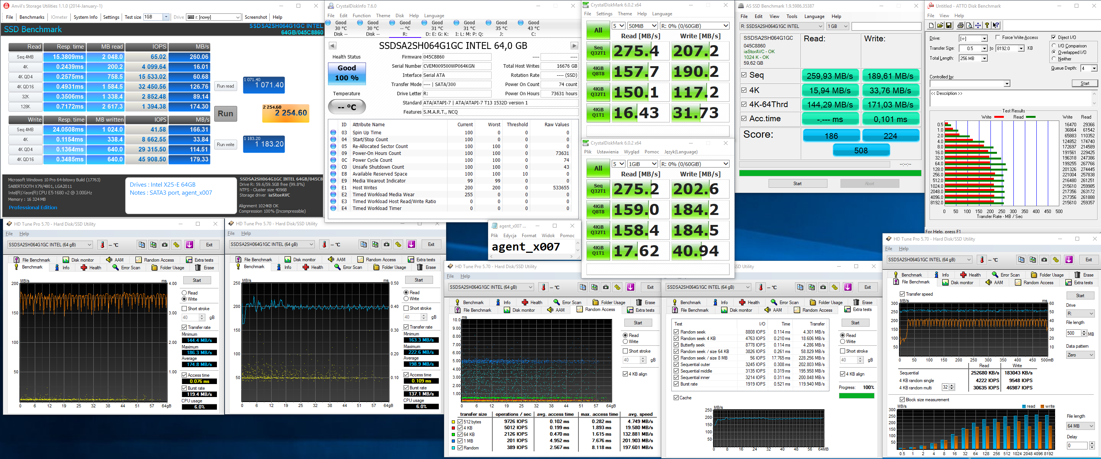Image resolution: width=1101 pixels, height=459 pixels.
Task: Click the green All button in upper CrystalDiskMark
Action: coord(598,30)
